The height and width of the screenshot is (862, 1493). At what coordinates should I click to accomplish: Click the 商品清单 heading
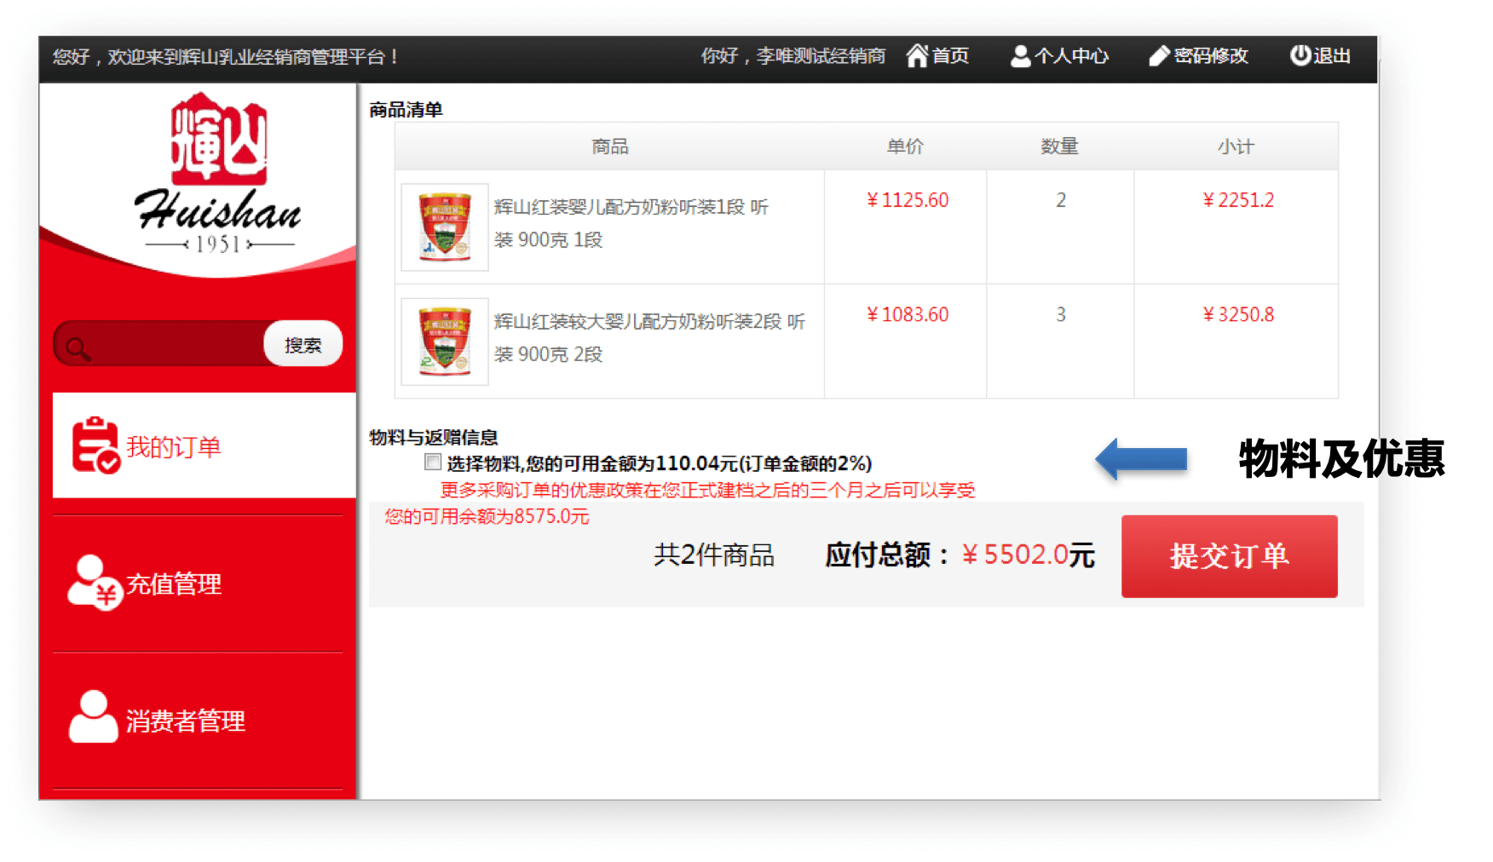406,110
